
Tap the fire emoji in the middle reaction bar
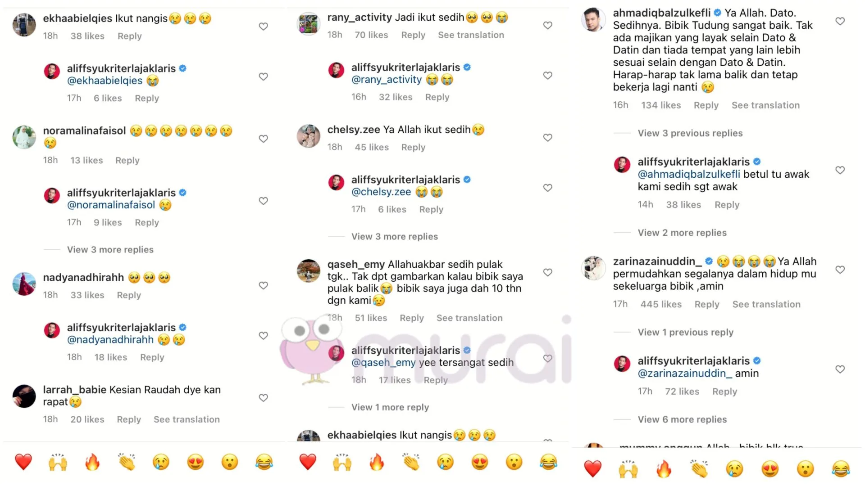(377, 462)
